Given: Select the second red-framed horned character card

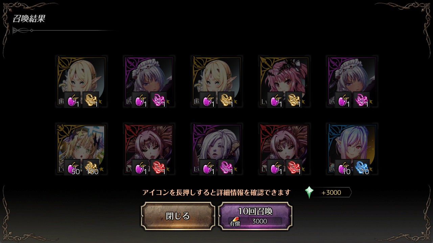Looking at the screenshot, I should 284,149.
